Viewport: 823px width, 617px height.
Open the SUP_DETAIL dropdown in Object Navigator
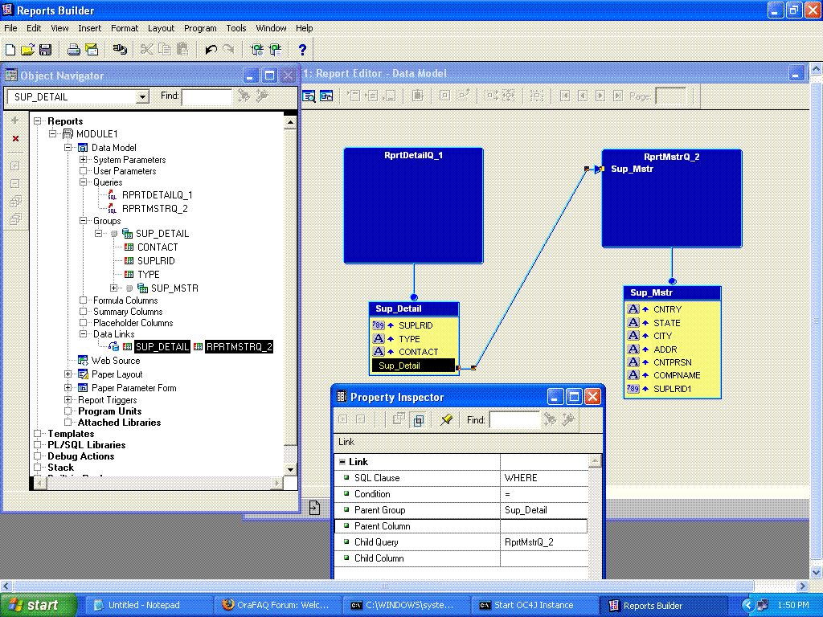(142, 97)
